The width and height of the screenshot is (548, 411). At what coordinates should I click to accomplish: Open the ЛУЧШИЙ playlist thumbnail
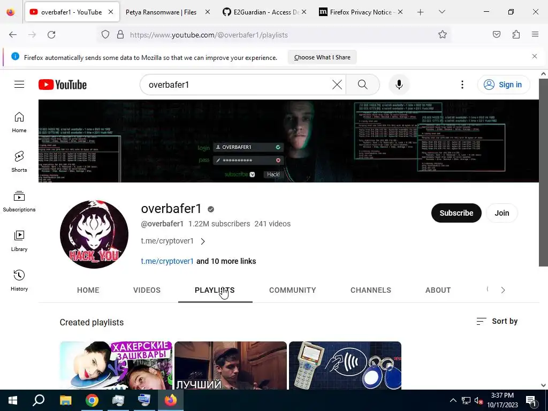(x=231, y=365)
